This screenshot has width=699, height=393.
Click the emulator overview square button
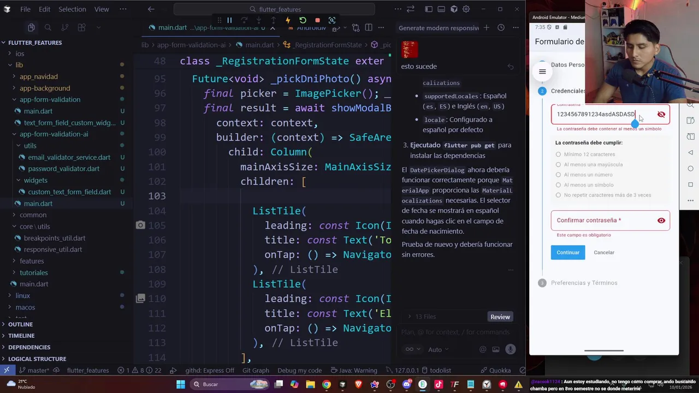[691, 184]
